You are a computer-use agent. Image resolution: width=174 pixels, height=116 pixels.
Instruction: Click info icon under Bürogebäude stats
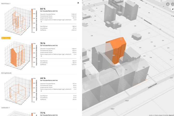(41, 91)
